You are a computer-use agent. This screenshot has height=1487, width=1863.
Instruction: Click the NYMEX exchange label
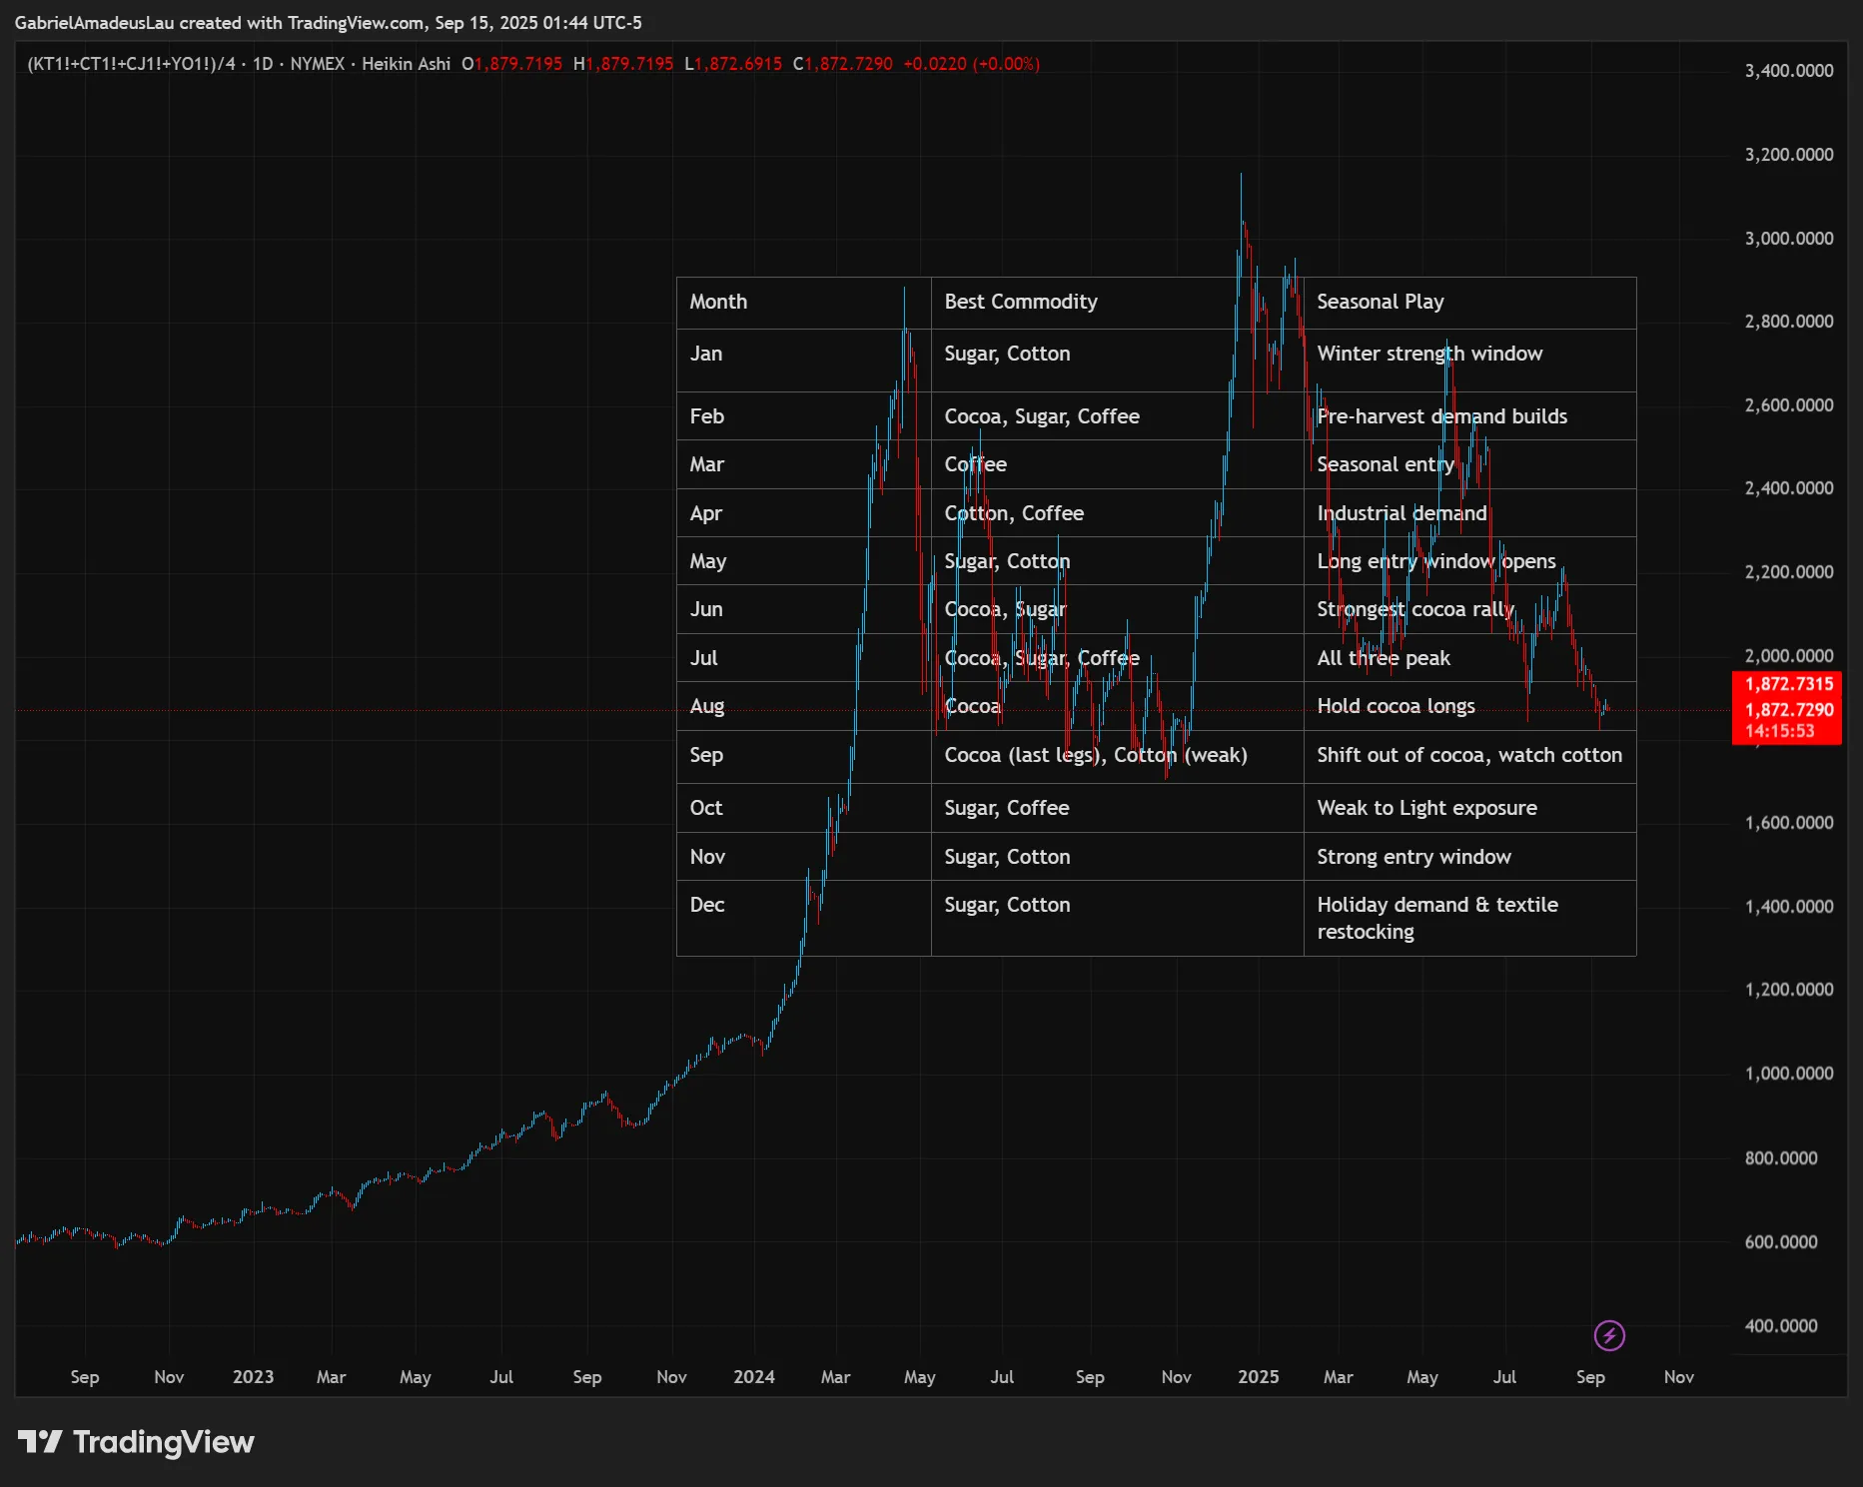[318, 64]
